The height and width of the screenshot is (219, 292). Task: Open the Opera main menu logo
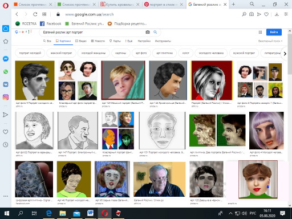[x=6, y=5]
